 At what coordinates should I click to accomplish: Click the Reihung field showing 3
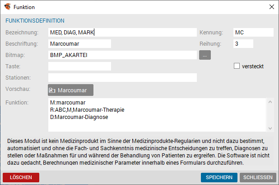tap(243, 44)
